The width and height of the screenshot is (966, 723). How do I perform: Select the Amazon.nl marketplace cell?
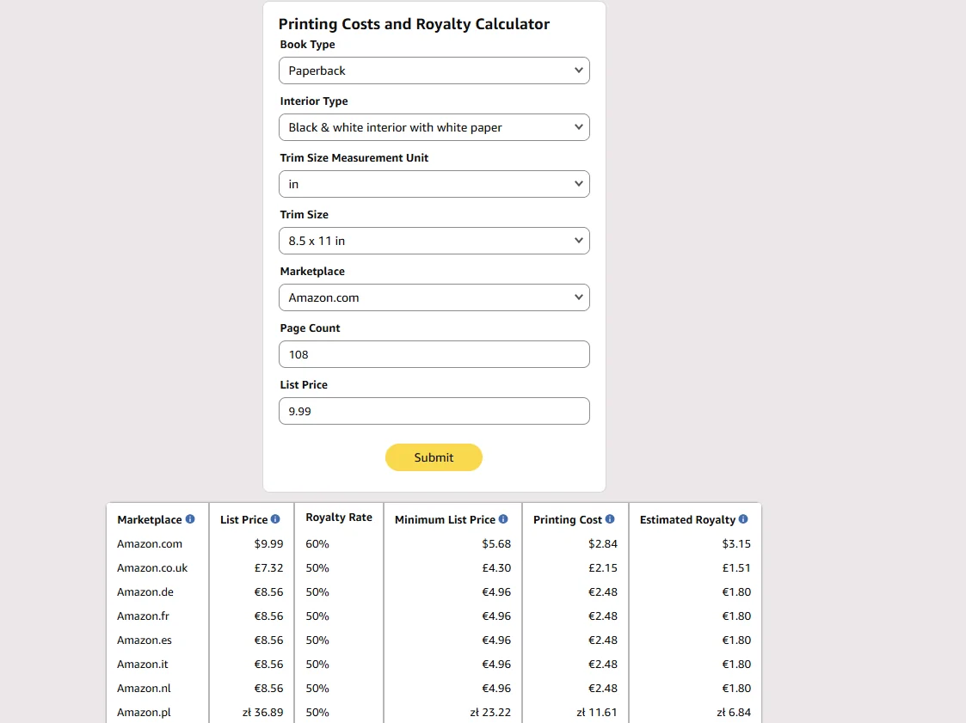(x=144, y=688)
